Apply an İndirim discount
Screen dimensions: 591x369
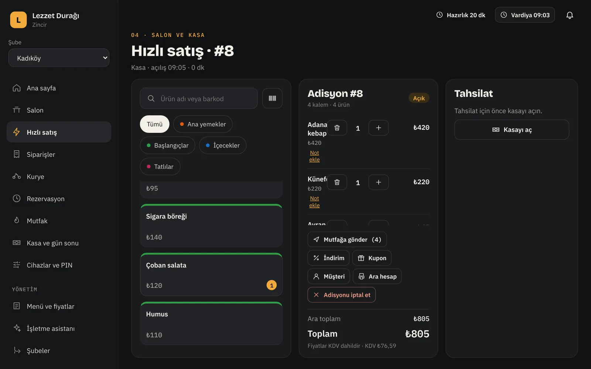tap(328, 258)
